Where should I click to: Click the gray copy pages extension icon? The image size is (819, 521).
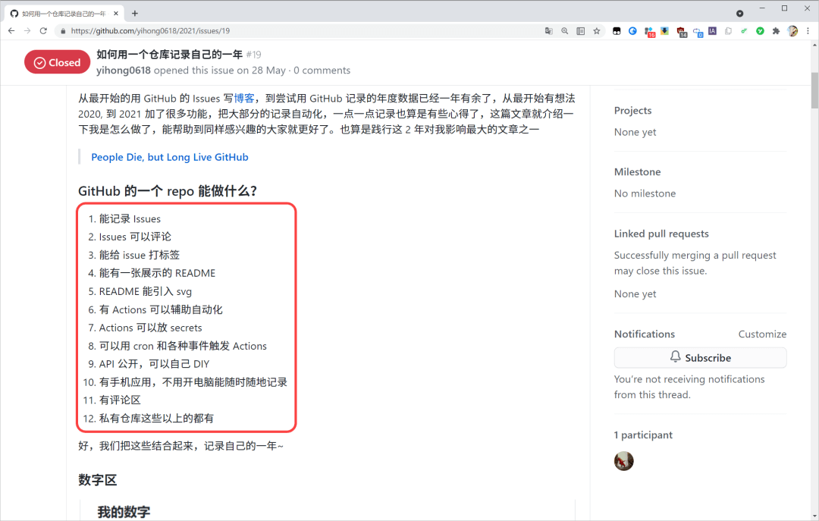728,31
